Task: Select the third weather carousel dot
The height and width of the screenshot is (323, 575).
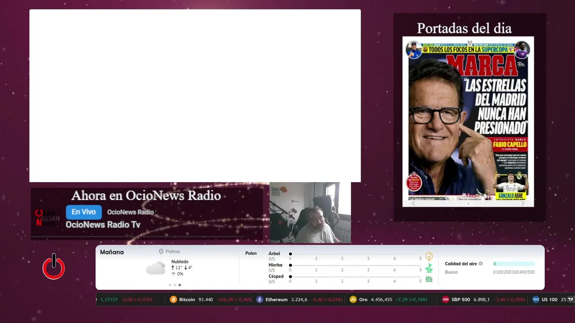Action: 180,285
